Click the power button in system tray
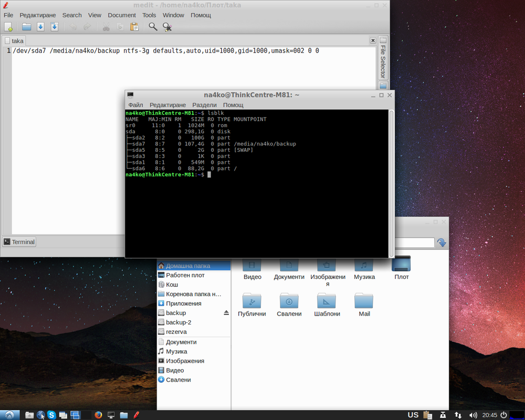The image size is (525, 420). 503,415
